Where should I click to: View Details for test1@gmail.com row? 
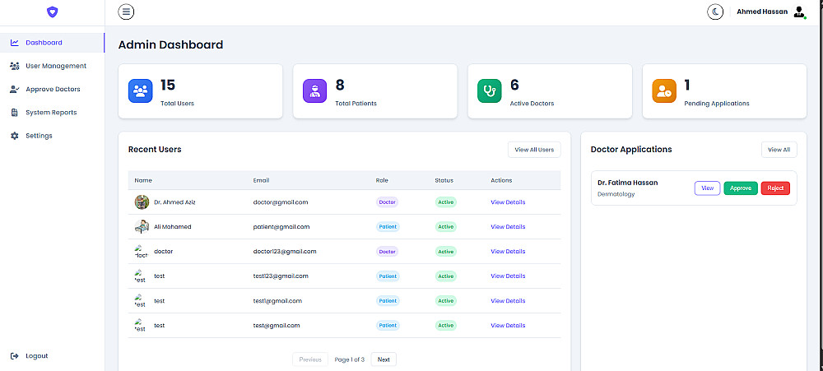[x=508, y=301]
